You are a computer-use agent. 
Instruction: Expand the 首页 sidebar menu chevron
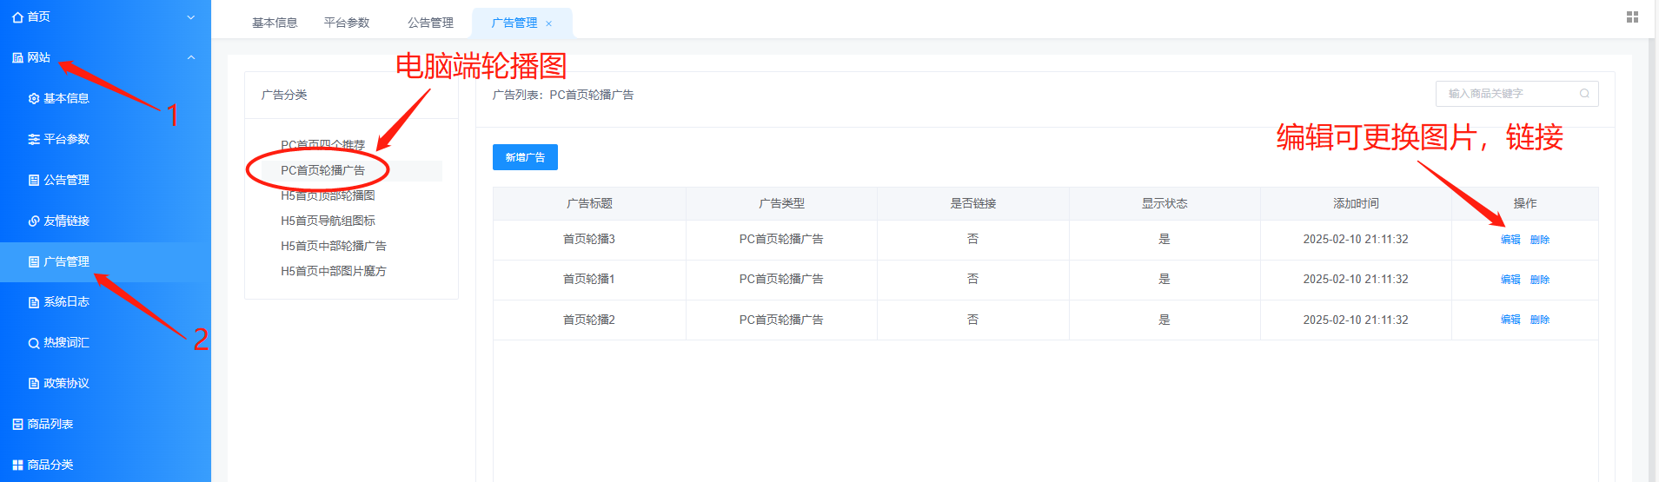[x=191, y=17]
